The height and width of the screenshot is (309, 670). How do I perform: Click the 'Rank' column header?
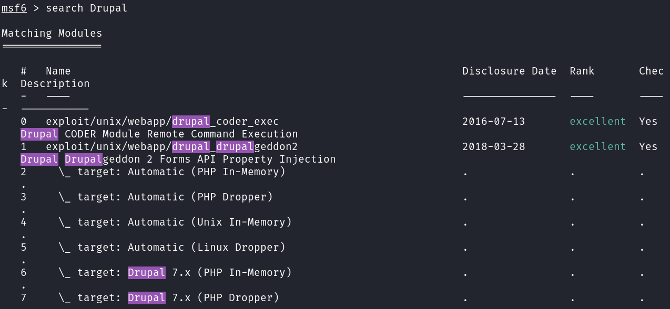click(x=582, y=71)
